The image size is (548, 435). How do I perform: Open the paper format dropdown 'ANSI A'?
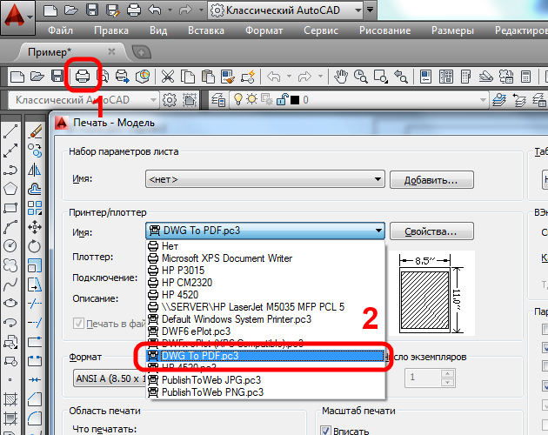pyautogui.click(x=110, y=378)
